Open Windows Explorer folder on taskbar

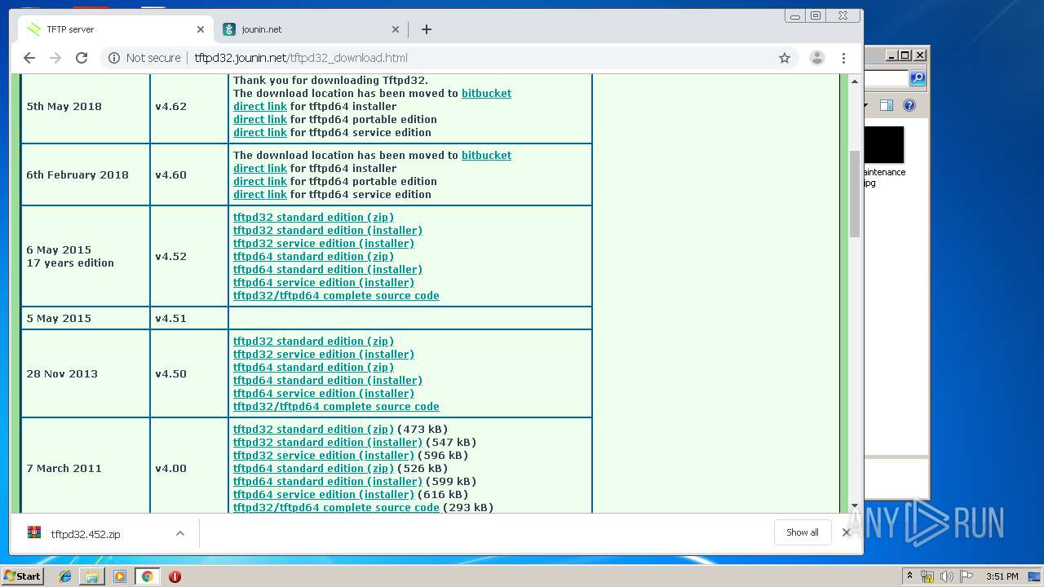92,576
